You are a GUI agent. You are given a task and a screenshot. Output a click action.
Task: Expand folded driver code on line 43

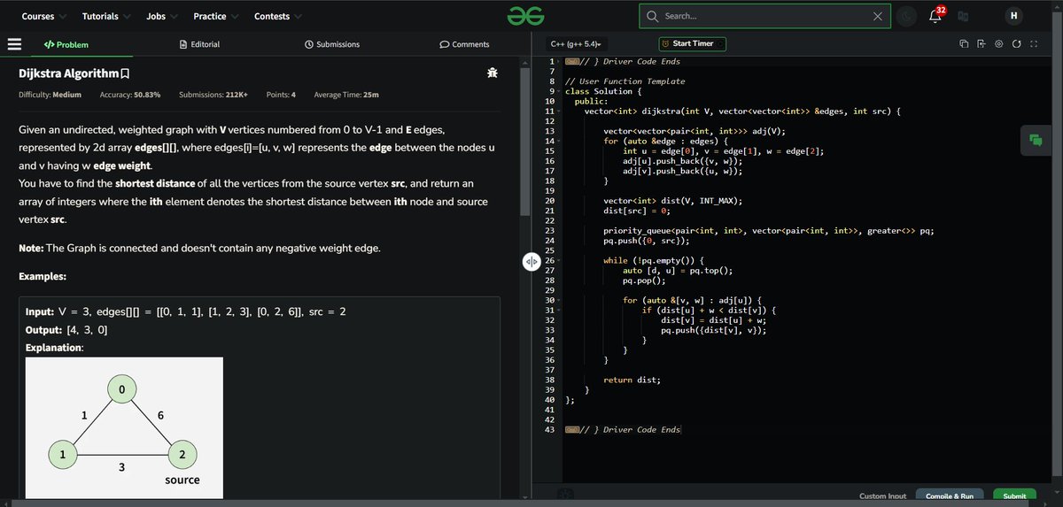(x=571, y=430)
